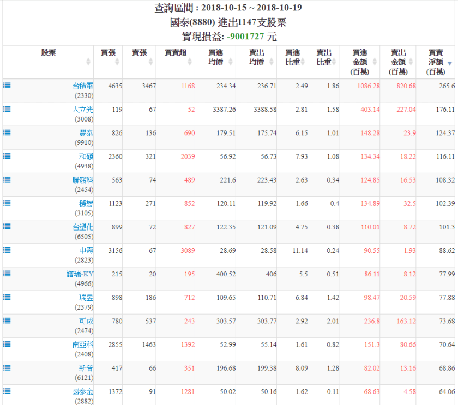Sort by 買張 column header
The image size is (458, 405).
[108, 53]
